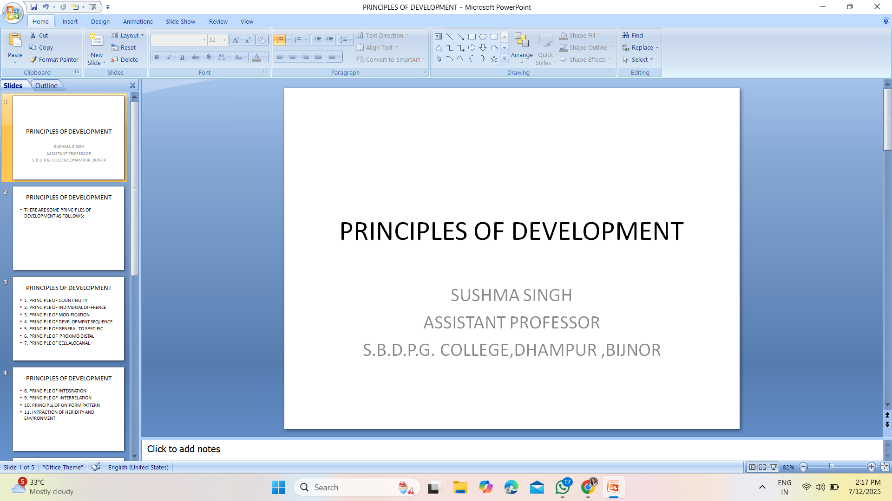Select the Rectangle shape
The width and height of the screenshot is (892, 501).
[x=472, y=37]
